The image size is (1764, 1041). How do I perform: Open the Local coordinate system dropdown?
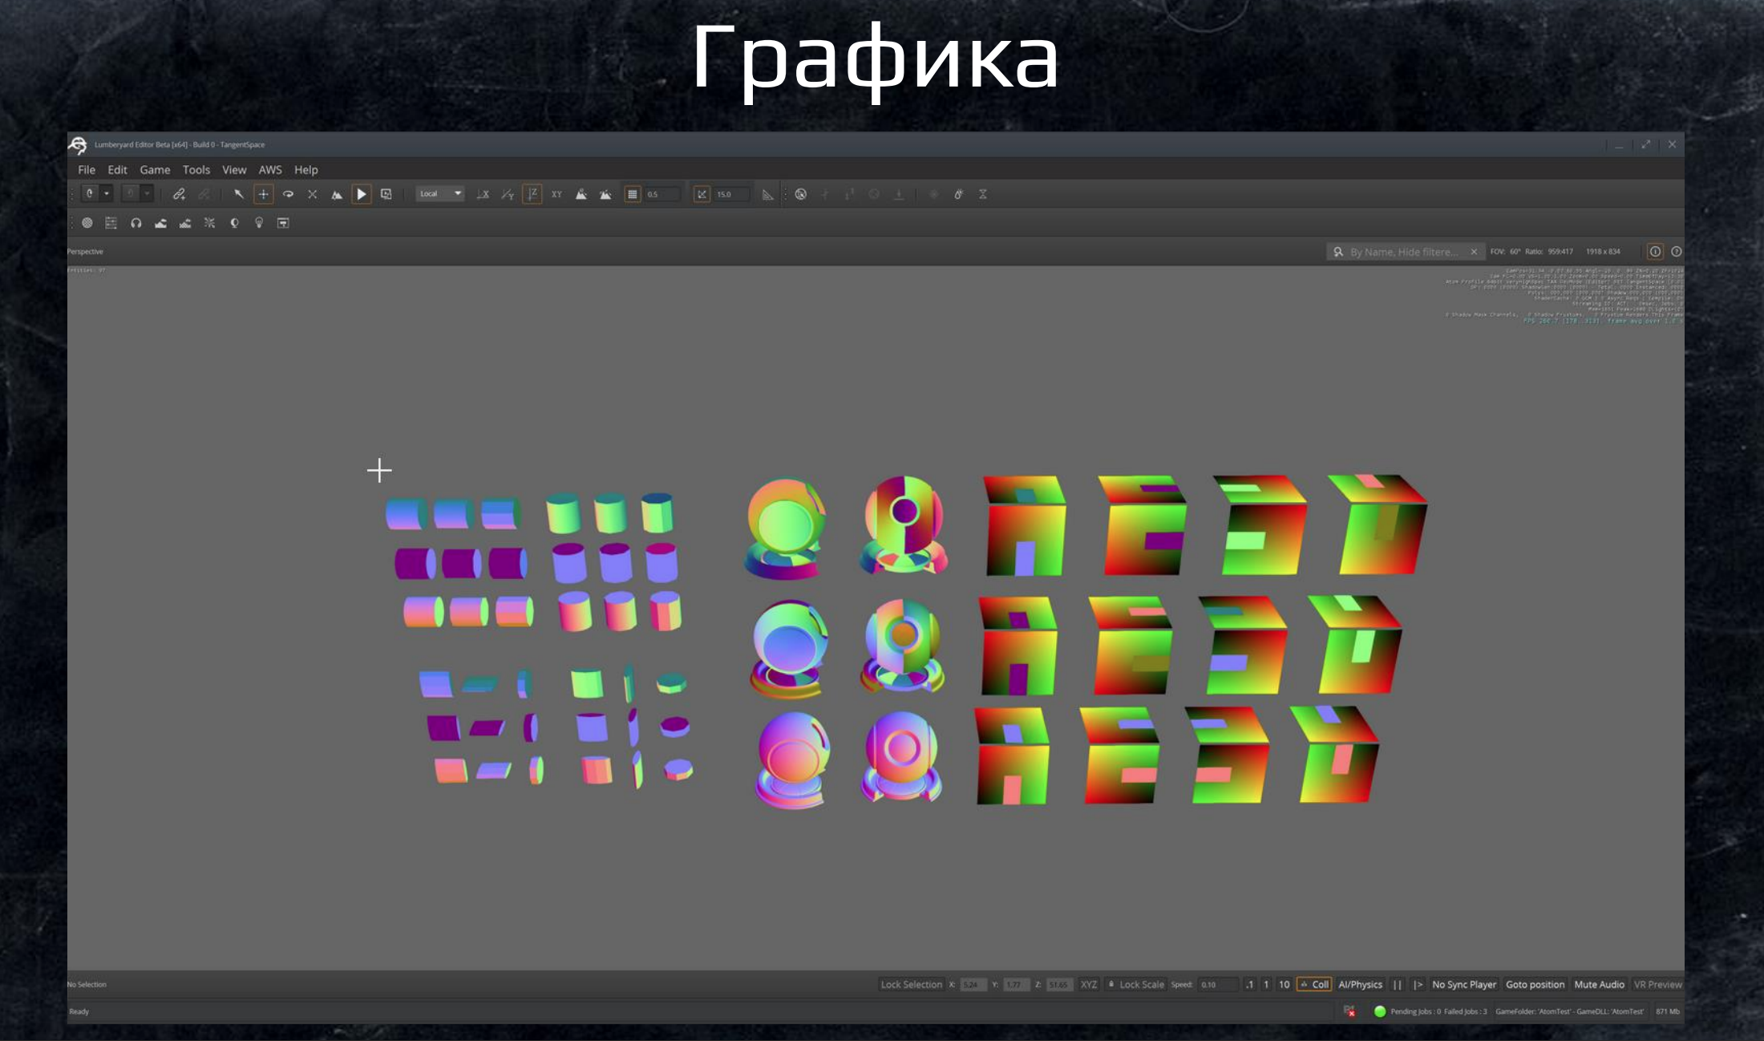point(439,193)
